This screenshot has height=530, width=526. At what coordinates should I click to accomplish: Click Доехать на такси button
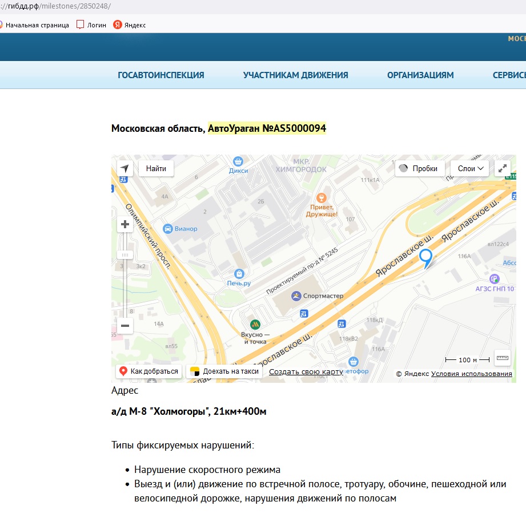pos(224,371)
